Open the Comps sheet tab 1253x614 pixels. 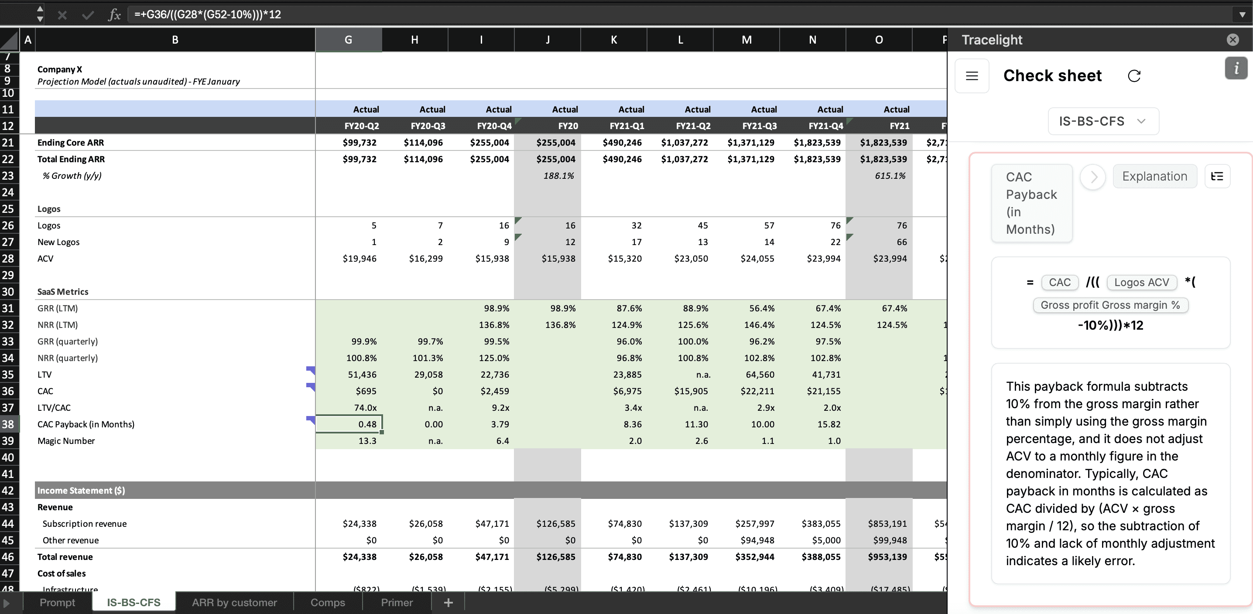click(x=328, y=603)
